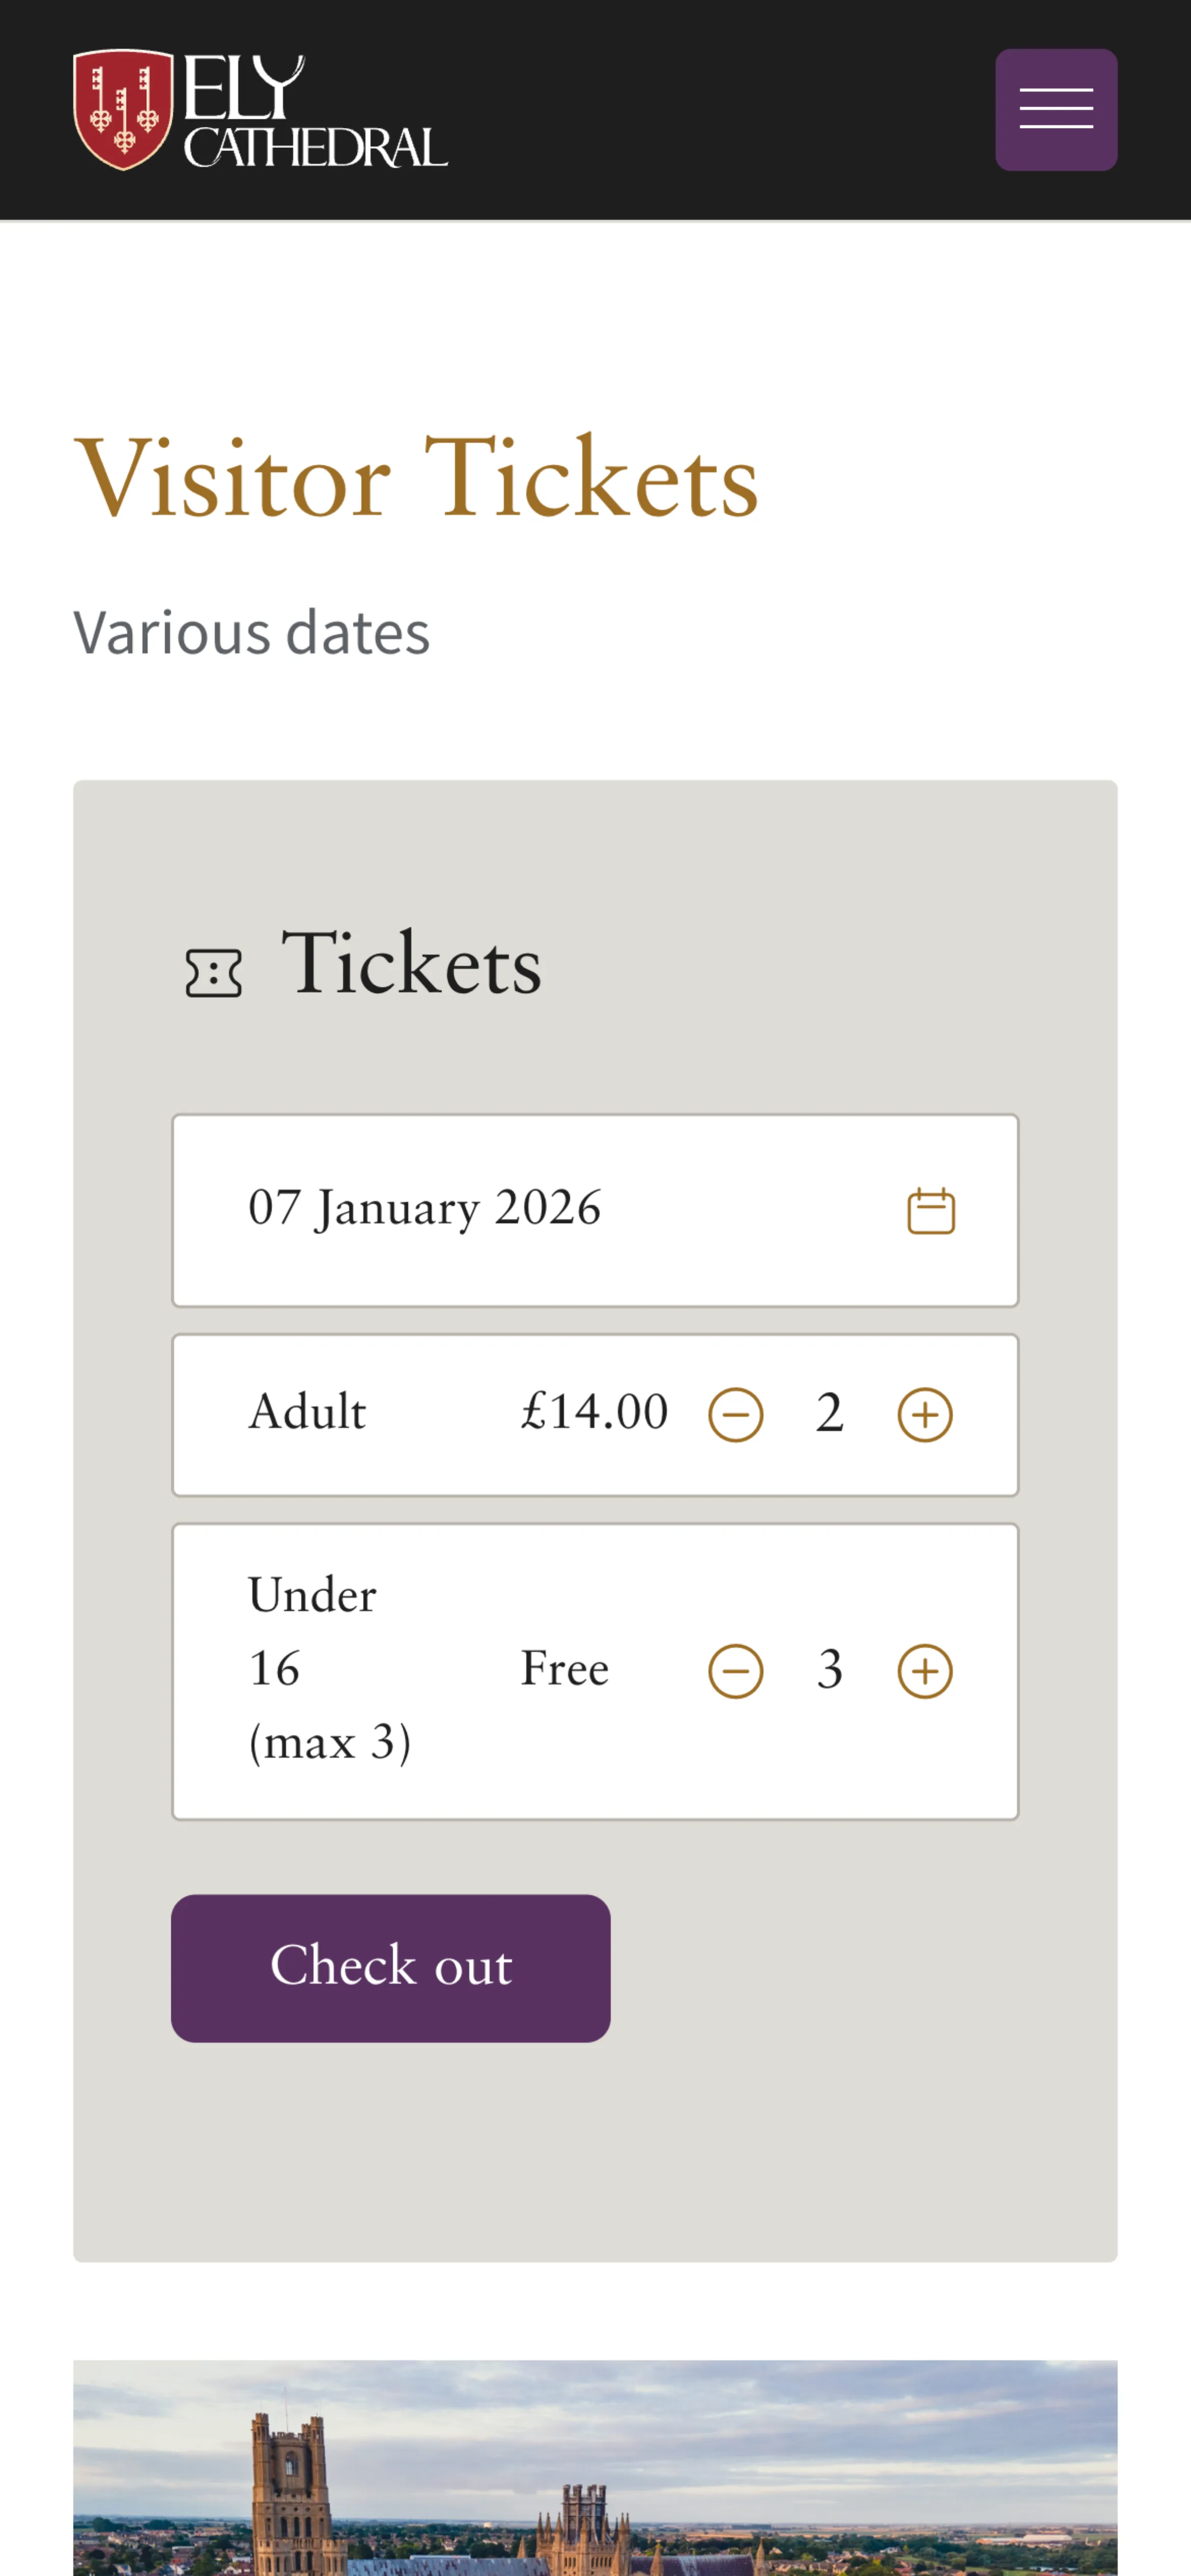Click the Under 16 quantity value 3
Screen dimensions: 1191x2576
(x=829, y=1670)
